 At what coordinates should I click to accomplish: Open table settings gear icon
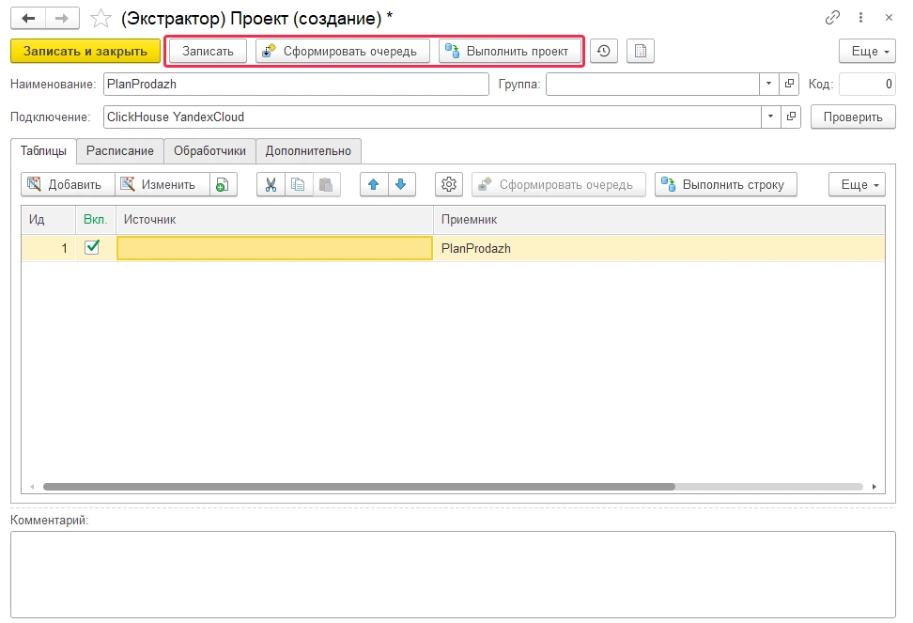point(449,184)
